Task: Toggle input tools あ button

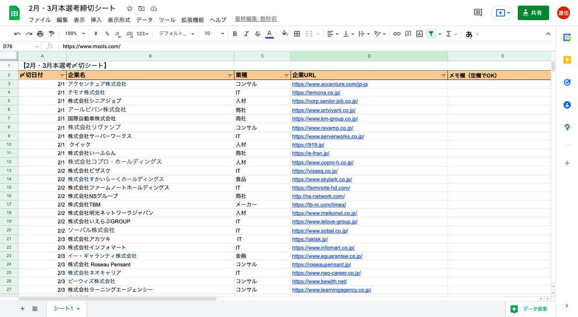Action: click(x=469, y=34)
